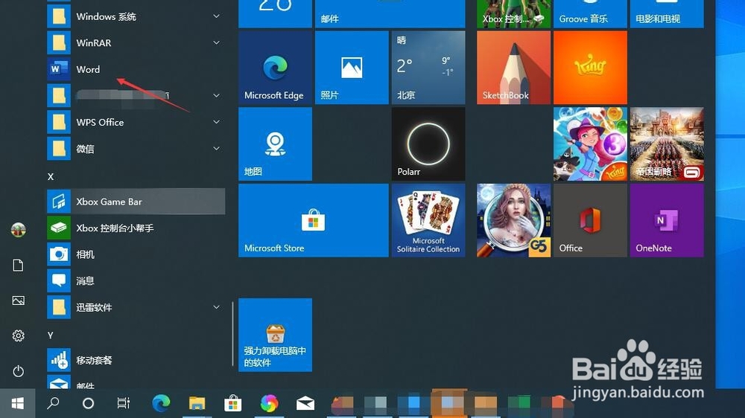The height and width of the screenshot is (418, 745).
Task: Open the SketchBook tile
Action: [513, 68]
